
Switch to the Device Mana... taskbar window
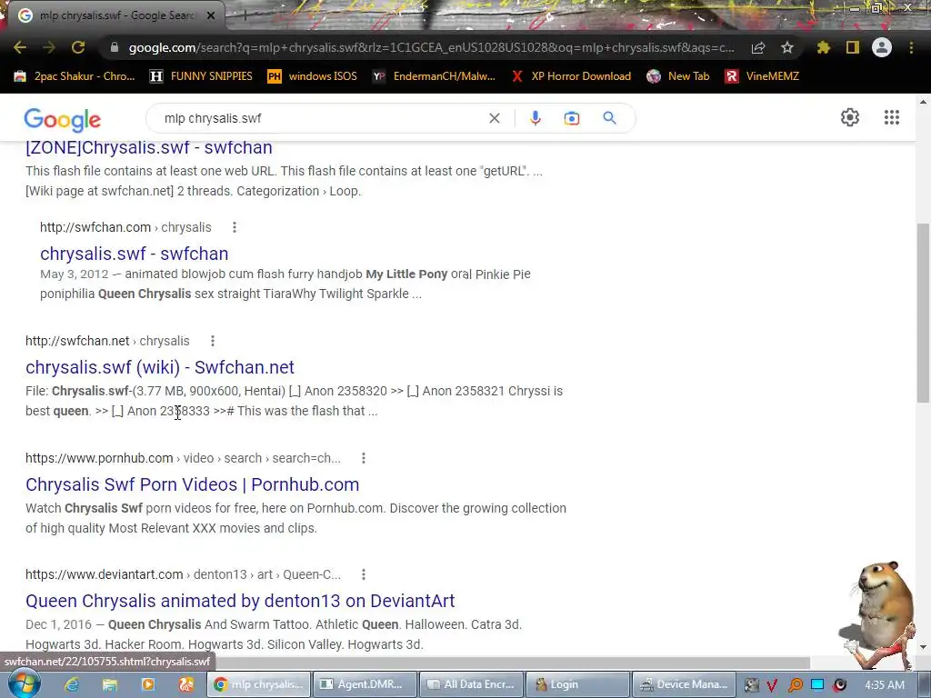click(684, 684)
